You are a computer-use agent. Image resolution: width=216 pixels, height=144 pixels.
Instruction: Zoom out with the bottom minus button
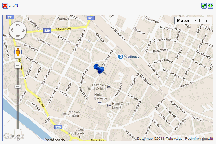point(18,132)
